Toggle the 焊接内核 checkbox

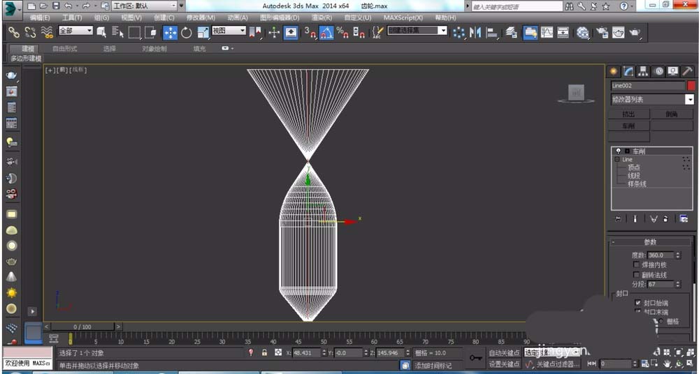(636, 264)
